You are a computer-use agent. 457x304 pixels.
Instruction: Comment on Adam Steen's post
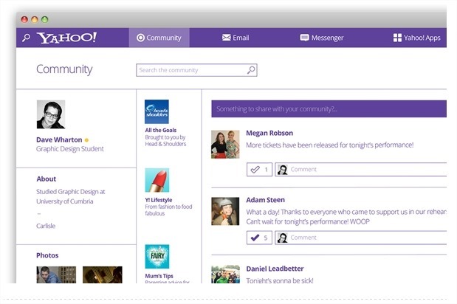click(x=361, y=238)
